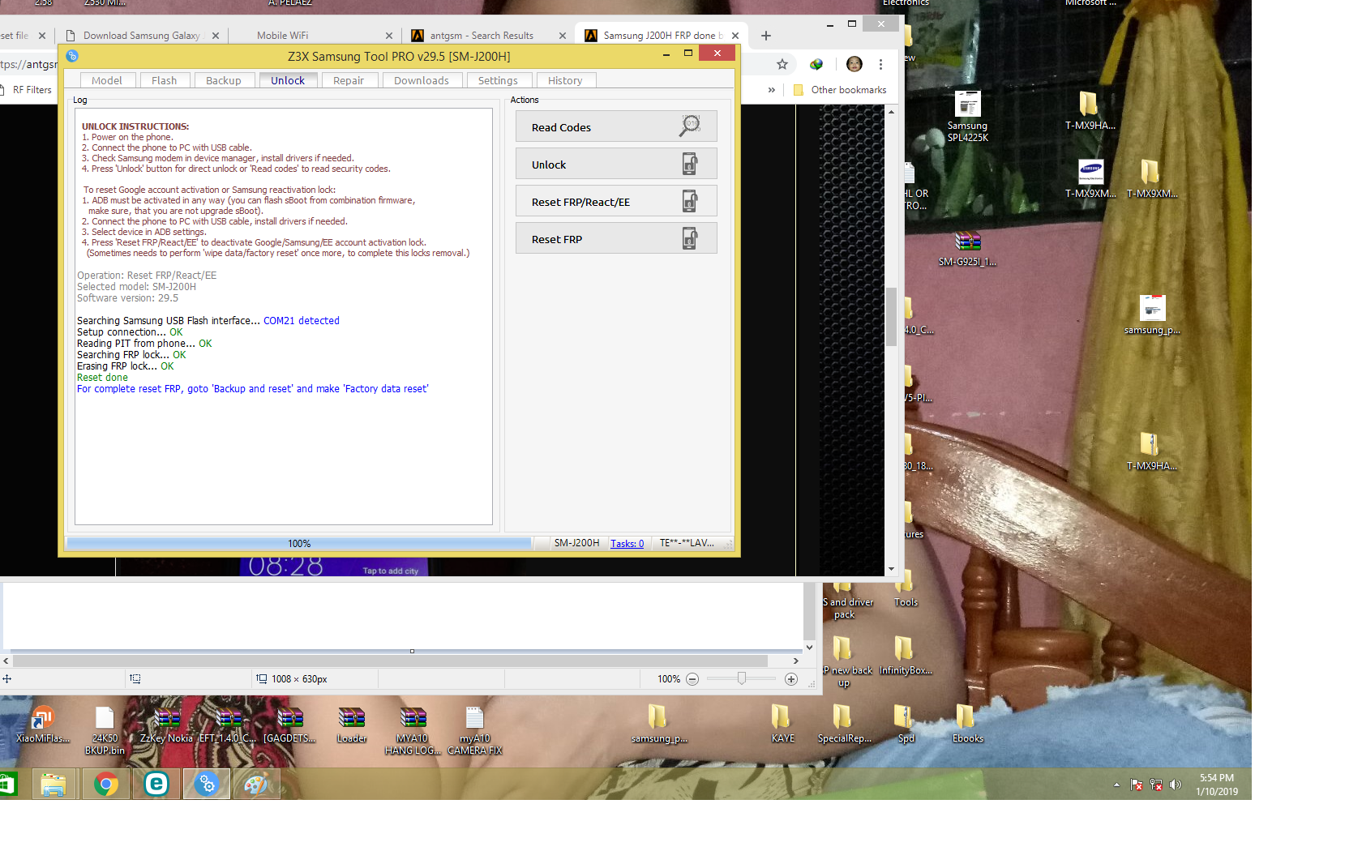Click the Read Codes magnifier icon
Image resolution: width=1362 pixels, height=851 pixels.
[689, 126]
